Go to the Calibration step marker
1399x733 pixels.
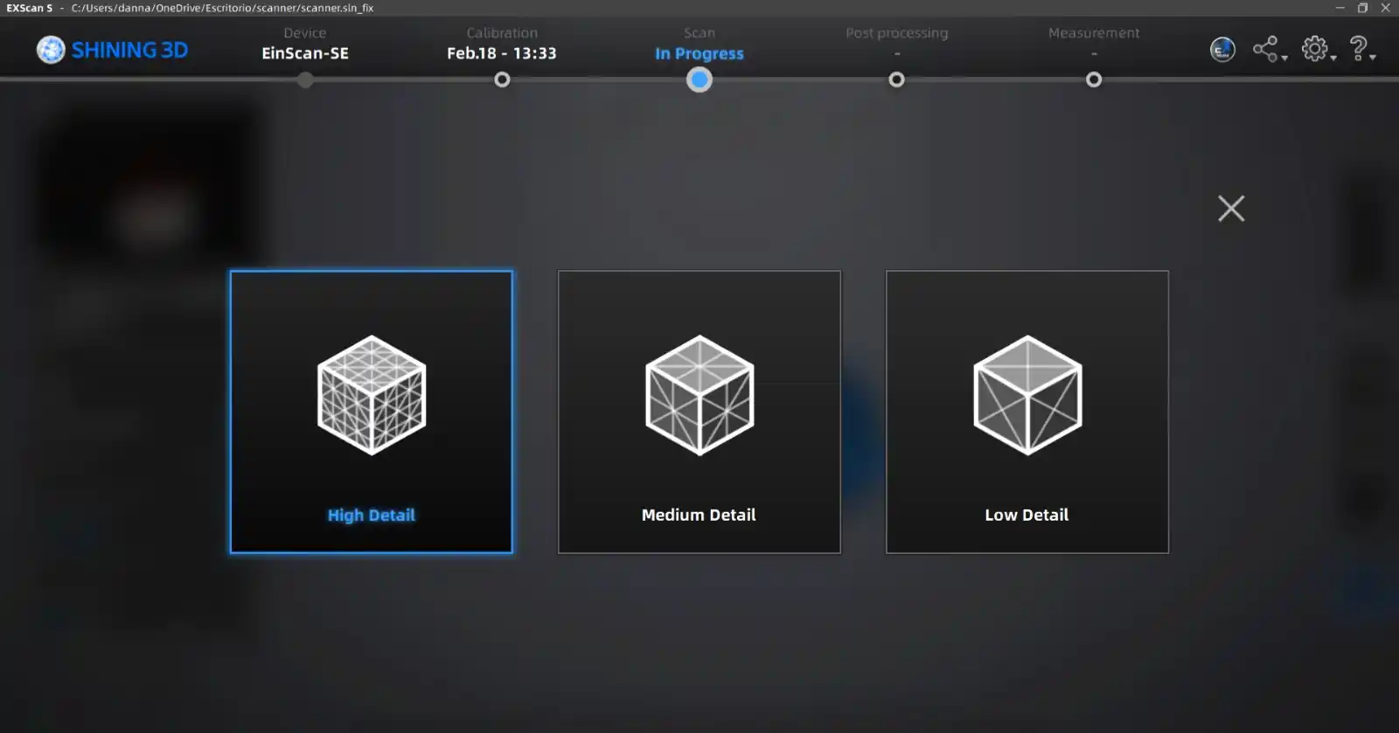click(502, 80)
